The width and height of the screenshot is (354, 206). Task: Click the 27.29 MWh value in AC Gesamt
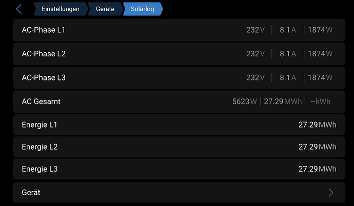click(283, 101)
